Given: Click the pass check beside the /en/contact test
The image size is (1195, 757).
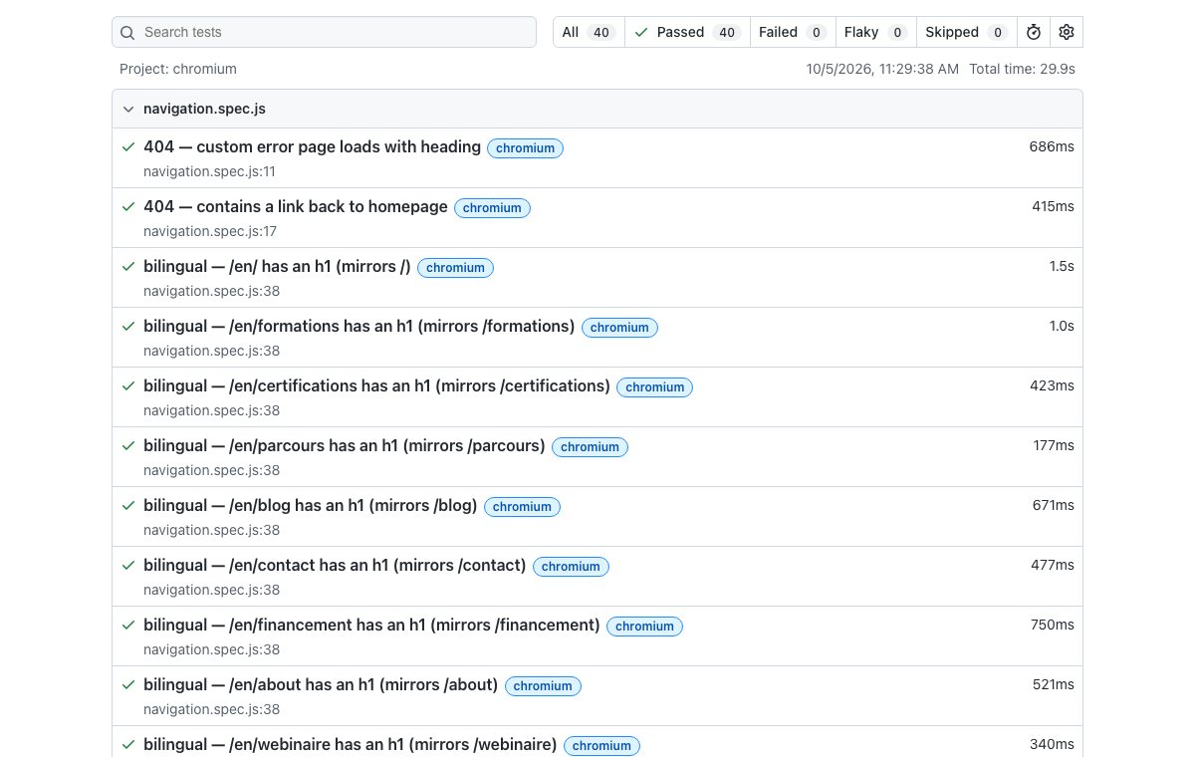Looking at the screenshot, I should tap(127, 565).
